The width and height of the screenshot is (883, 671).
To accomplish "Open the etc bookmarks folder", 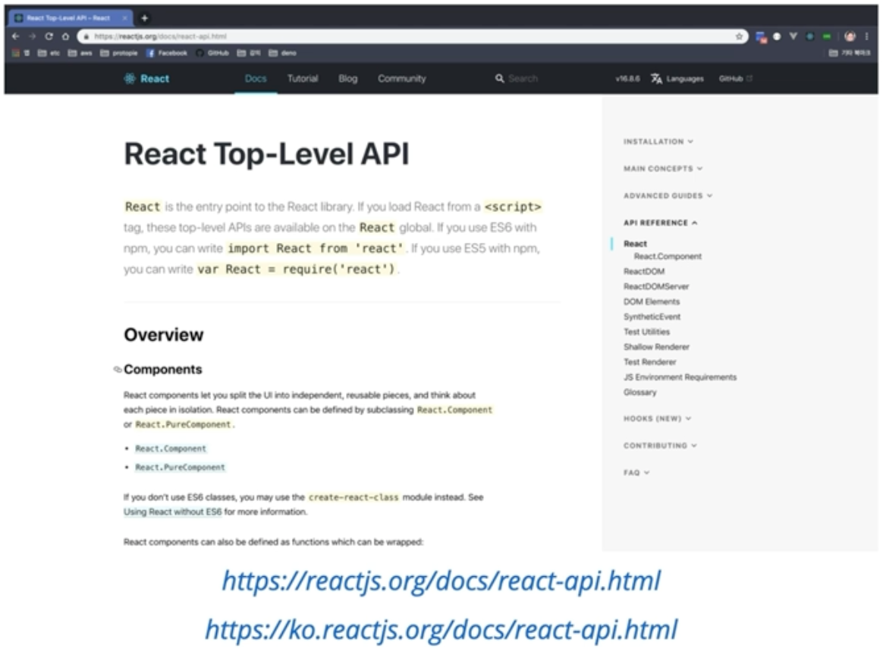I will (x=49, y=53).
